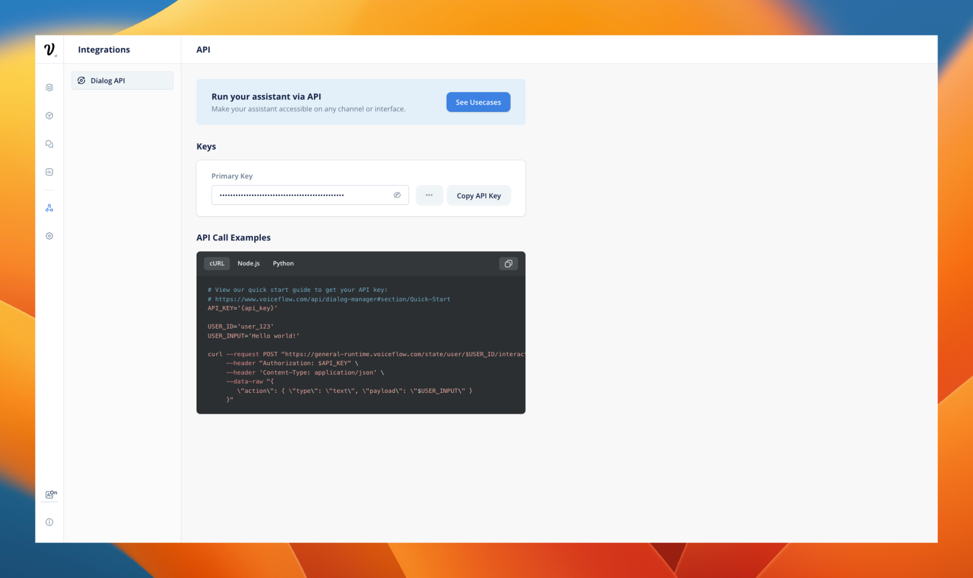
Task: Click the Primary Key label
Action: click(232, 176)
